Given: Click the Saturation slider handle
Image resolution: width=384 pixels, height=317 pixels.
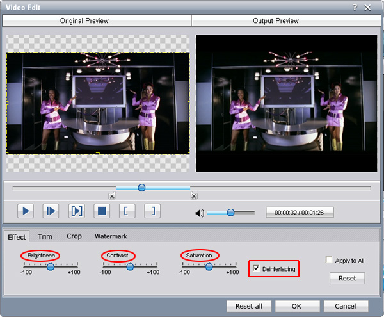Looking at the screenshot, I should pyautogui.click(x=209, y=266).
